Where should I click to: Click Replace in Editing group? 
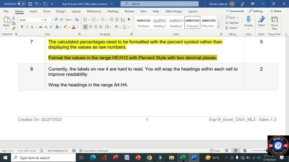click(232, 22)
